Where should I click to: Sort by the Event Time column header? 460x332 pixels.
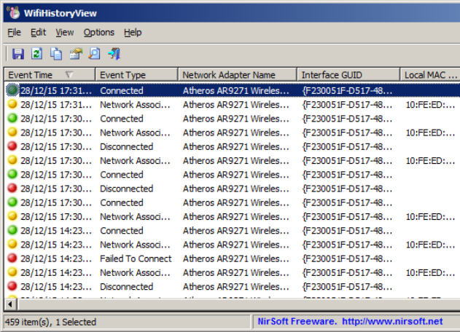click(36, 75)
